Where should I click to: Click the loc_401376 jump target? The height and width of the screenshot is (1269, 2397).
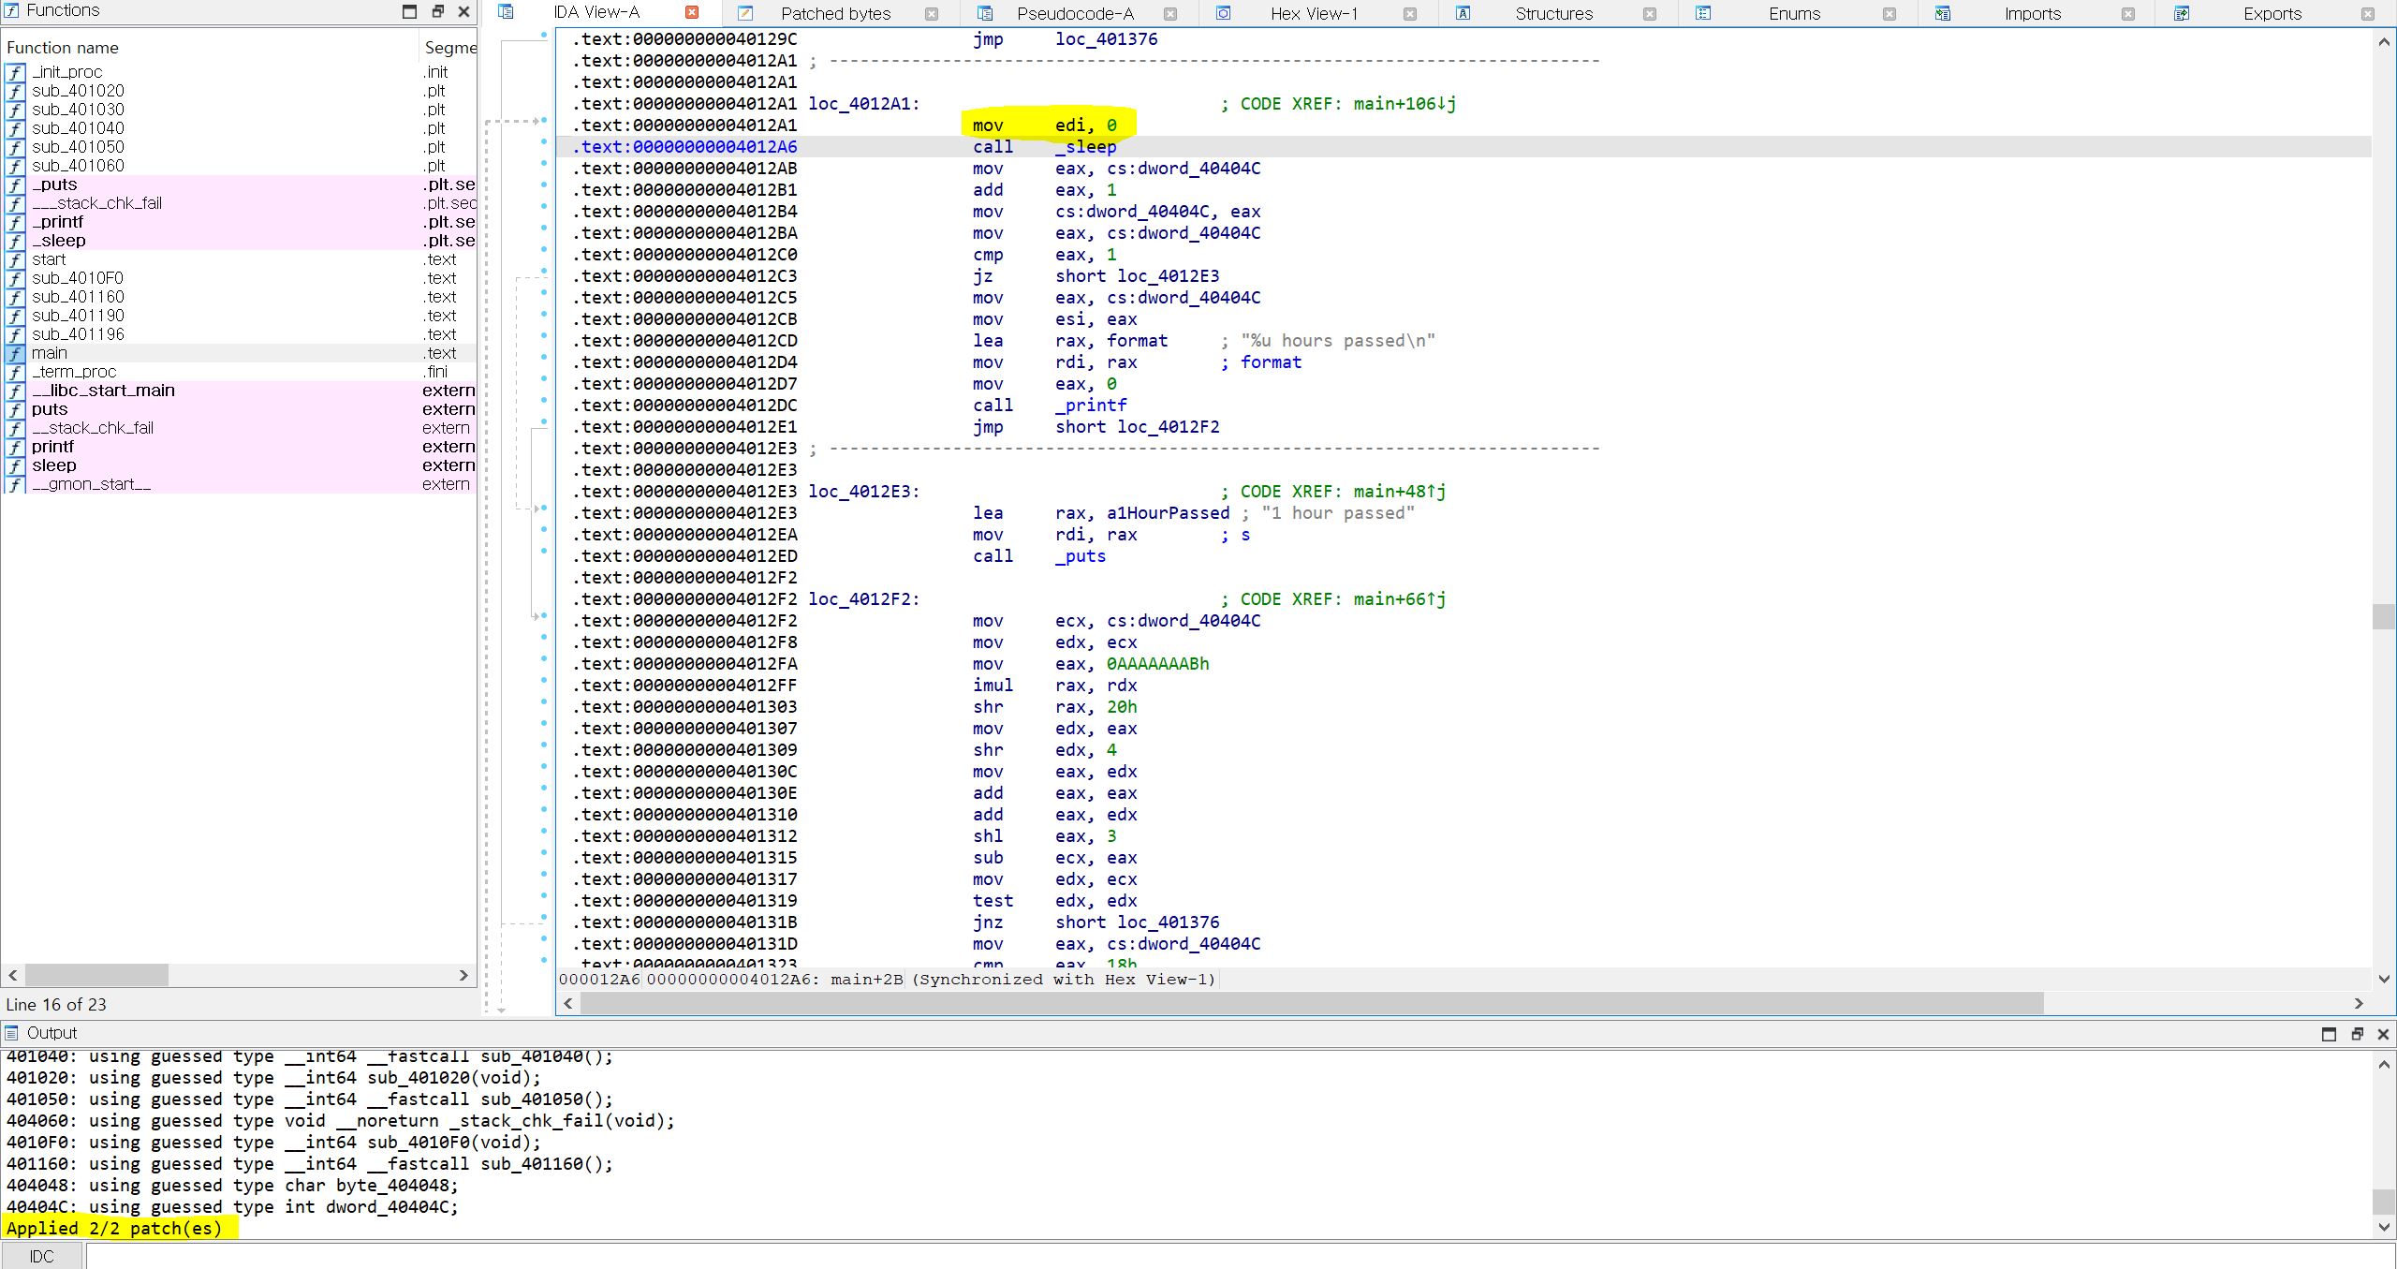click(1106, 39)
